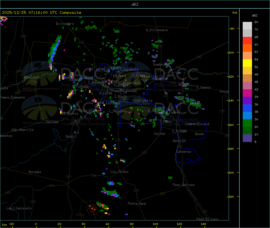Viewport: 270px width, 228px height.
Task: Click the A_Villanueva map label
Action: [x=157, y=30]
